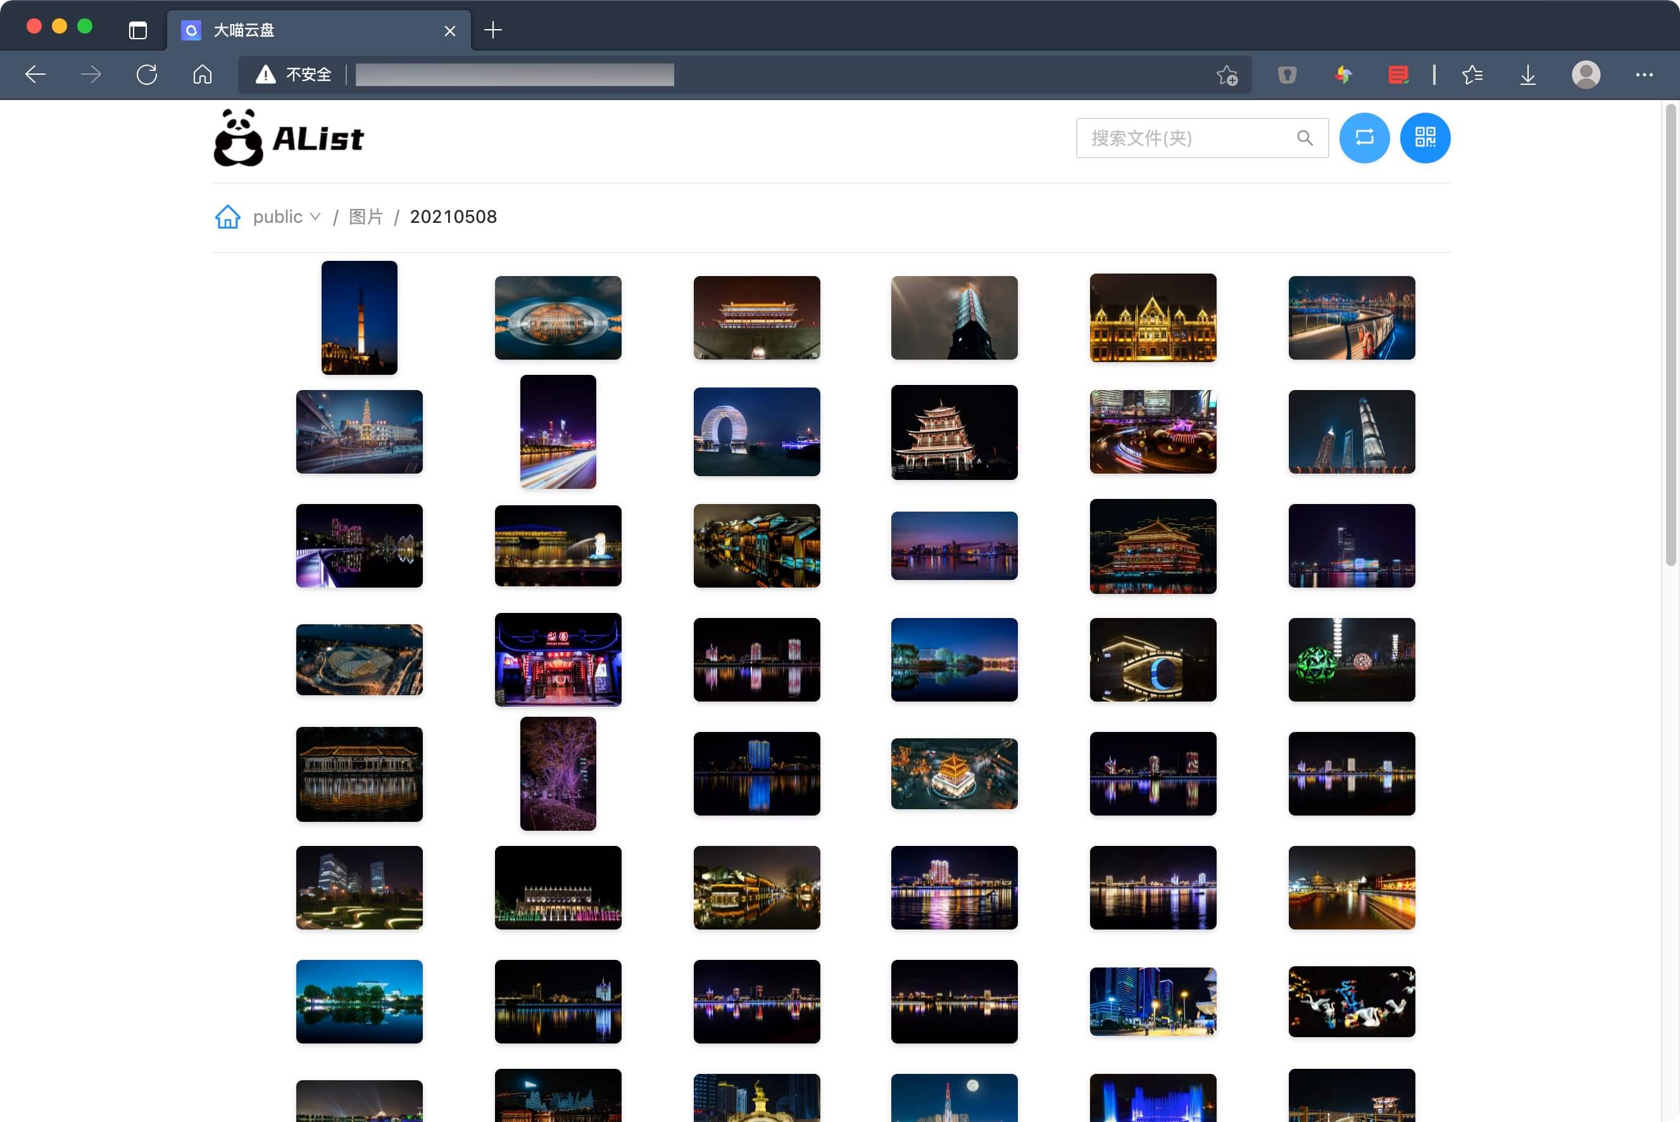Open browser downloads
Viewport: 1680px width, 1122px height.
(x=1527, y=73)
